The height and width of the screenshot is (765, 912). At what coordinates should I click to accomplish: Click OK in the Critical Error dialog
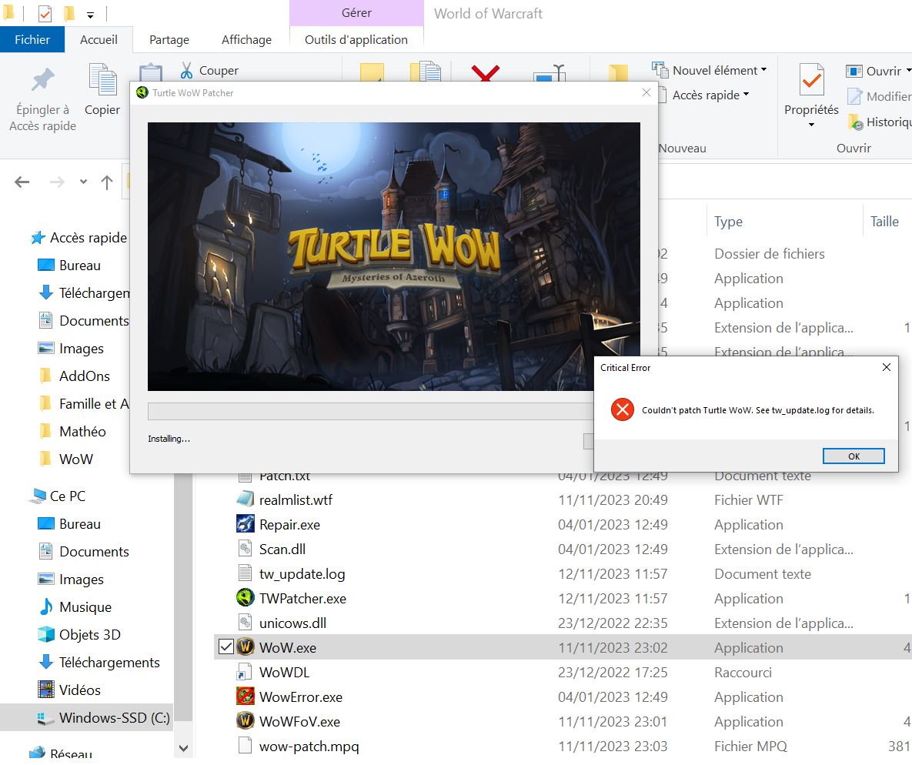coord(854,456)
